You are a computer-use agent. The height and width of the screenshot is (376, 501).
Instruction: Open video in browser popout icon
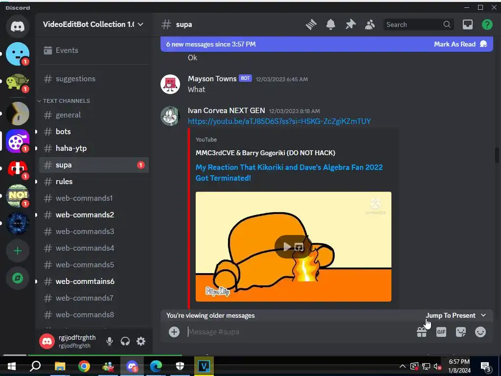[299, 247]
